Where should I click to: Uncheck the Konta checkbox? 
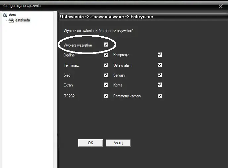coord(160,85)
